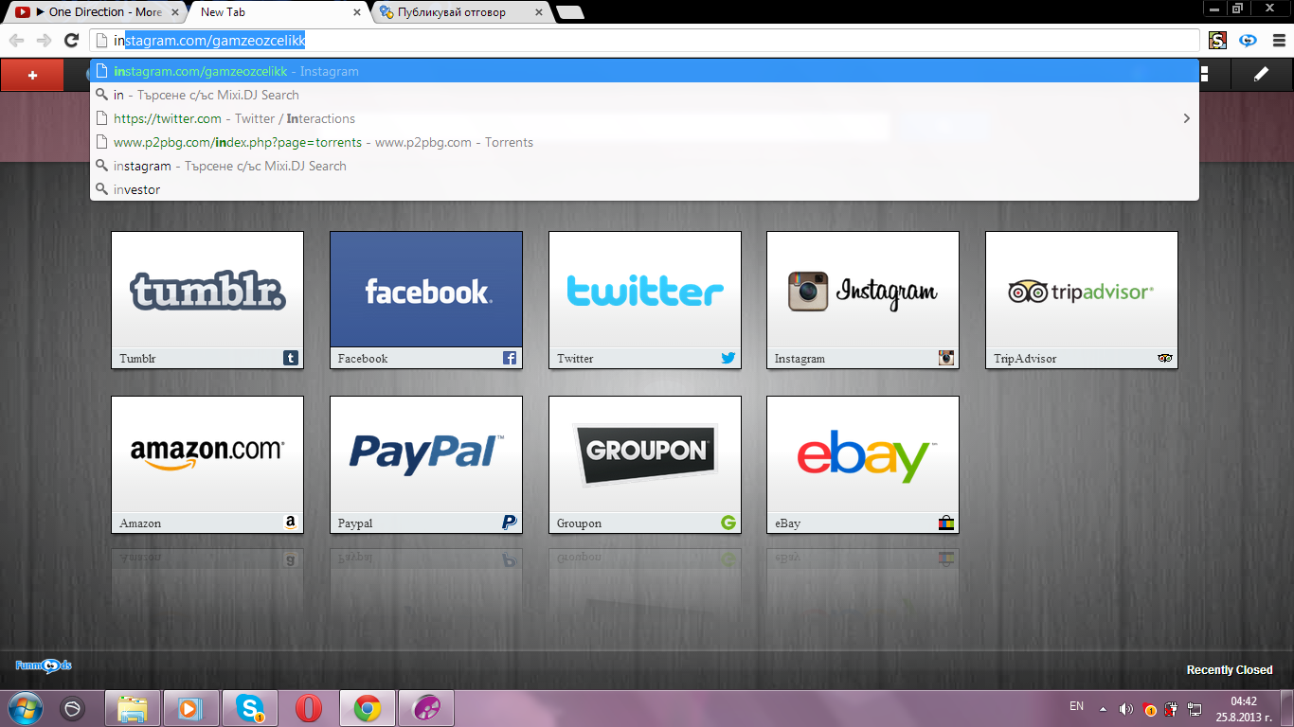Pick the www.p2pbg.com Torrents suggestion
The image size is (1294, 727).
click(x=644, y=142)
